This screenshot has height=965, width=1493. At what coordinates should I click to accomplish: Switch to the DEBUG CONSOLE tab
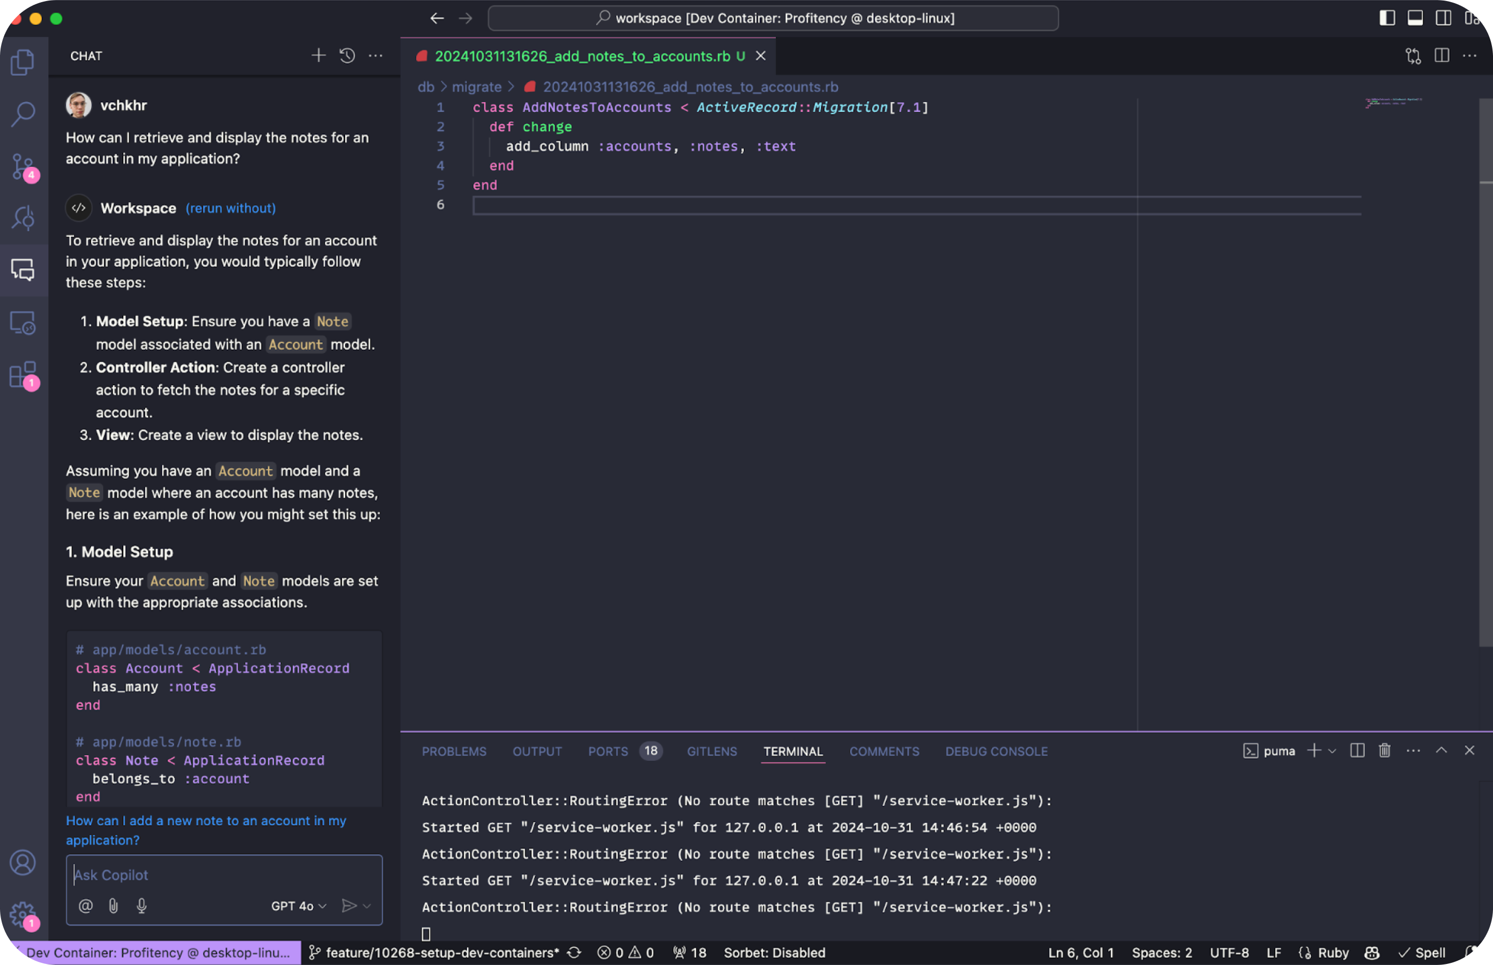996,751
